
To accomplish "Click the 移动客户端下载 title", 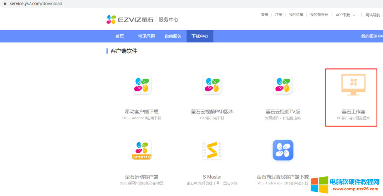I will (141, 112).
